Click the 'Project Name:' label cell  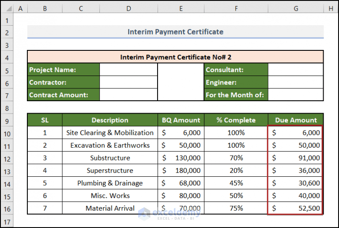pyautogui.click(x=64, y=70)
